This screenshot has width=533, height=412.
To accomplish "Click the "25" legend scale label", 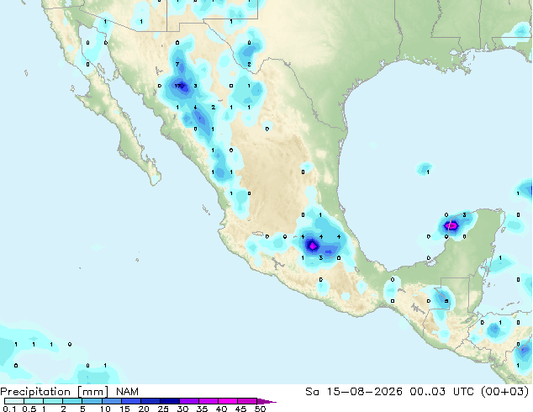I will (x=163, y=409).
